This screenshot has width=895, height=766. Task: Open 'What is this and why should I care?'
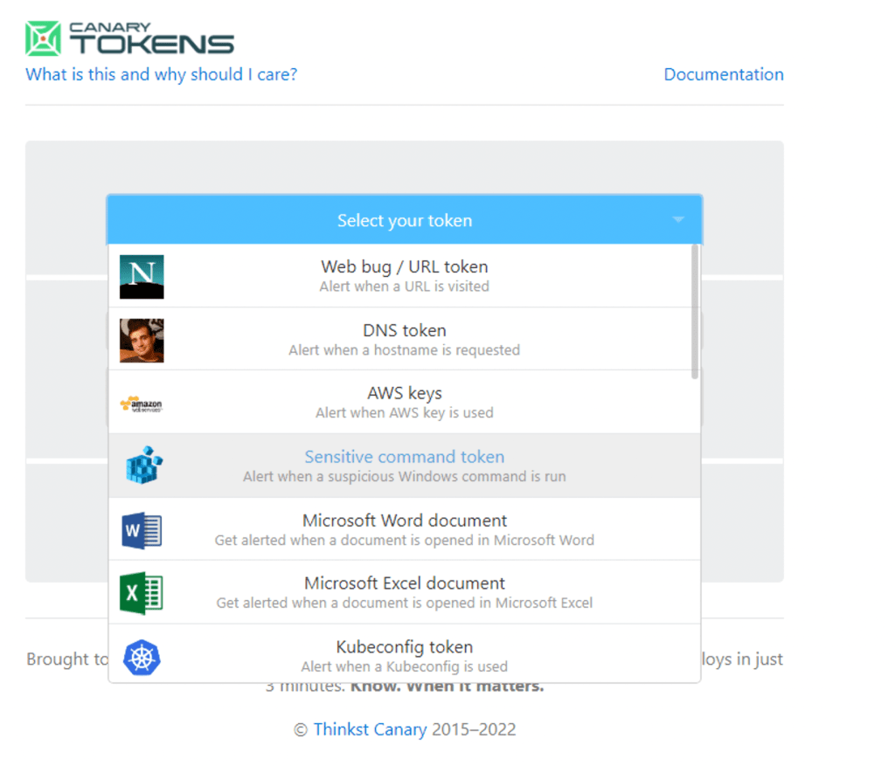click(161, 74)
